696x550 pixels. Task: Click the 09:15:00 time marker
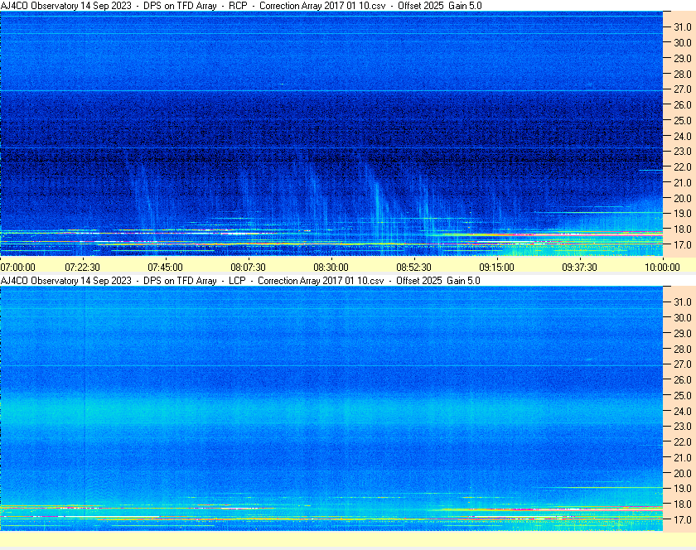click(x=497, y=267)
